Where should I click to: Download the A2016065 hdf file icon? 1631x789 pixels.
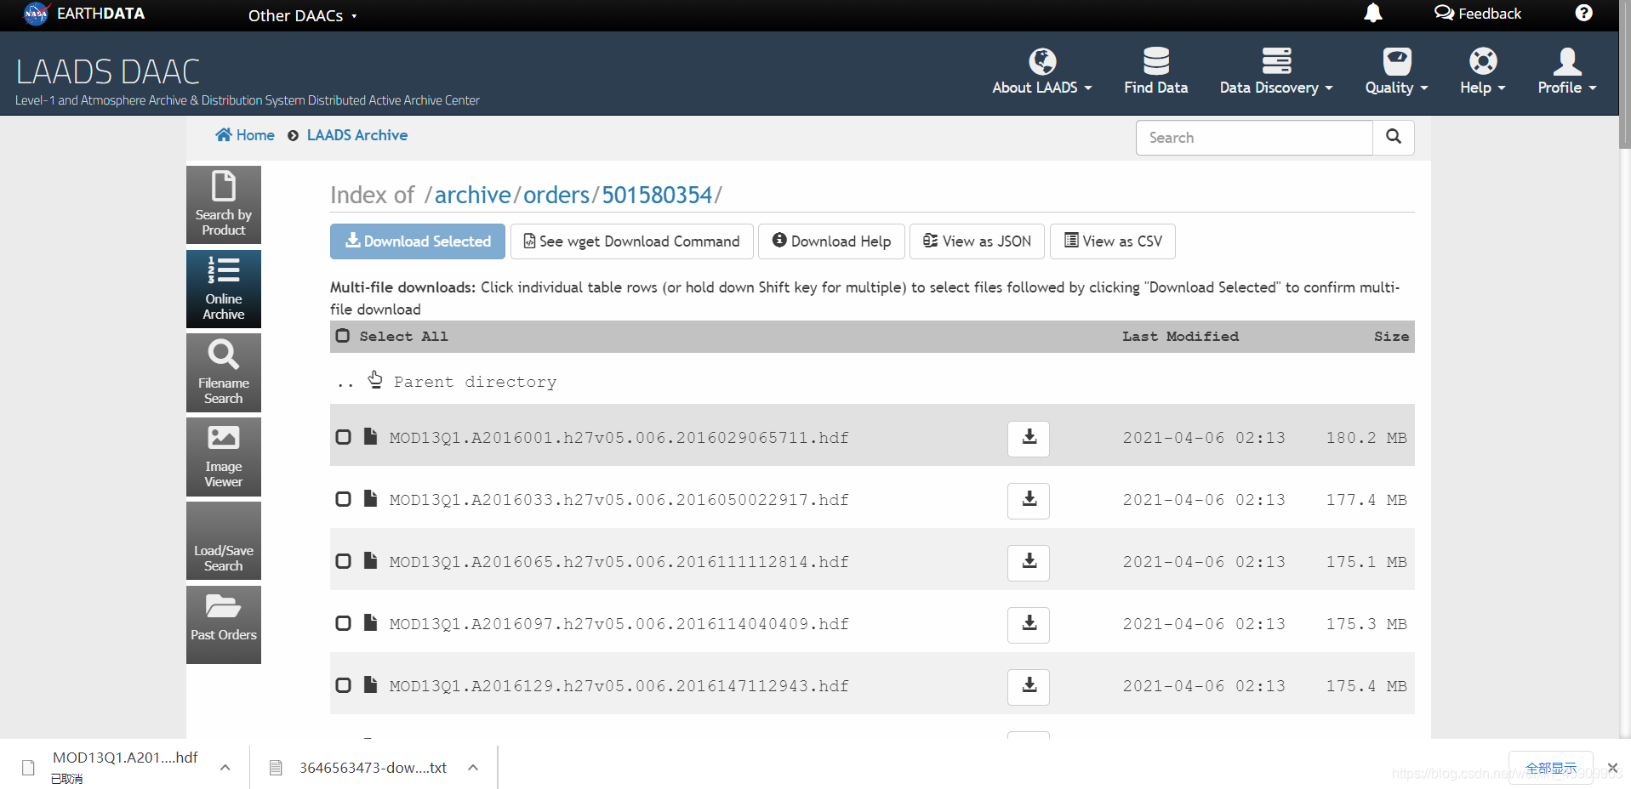point(1029,563)
